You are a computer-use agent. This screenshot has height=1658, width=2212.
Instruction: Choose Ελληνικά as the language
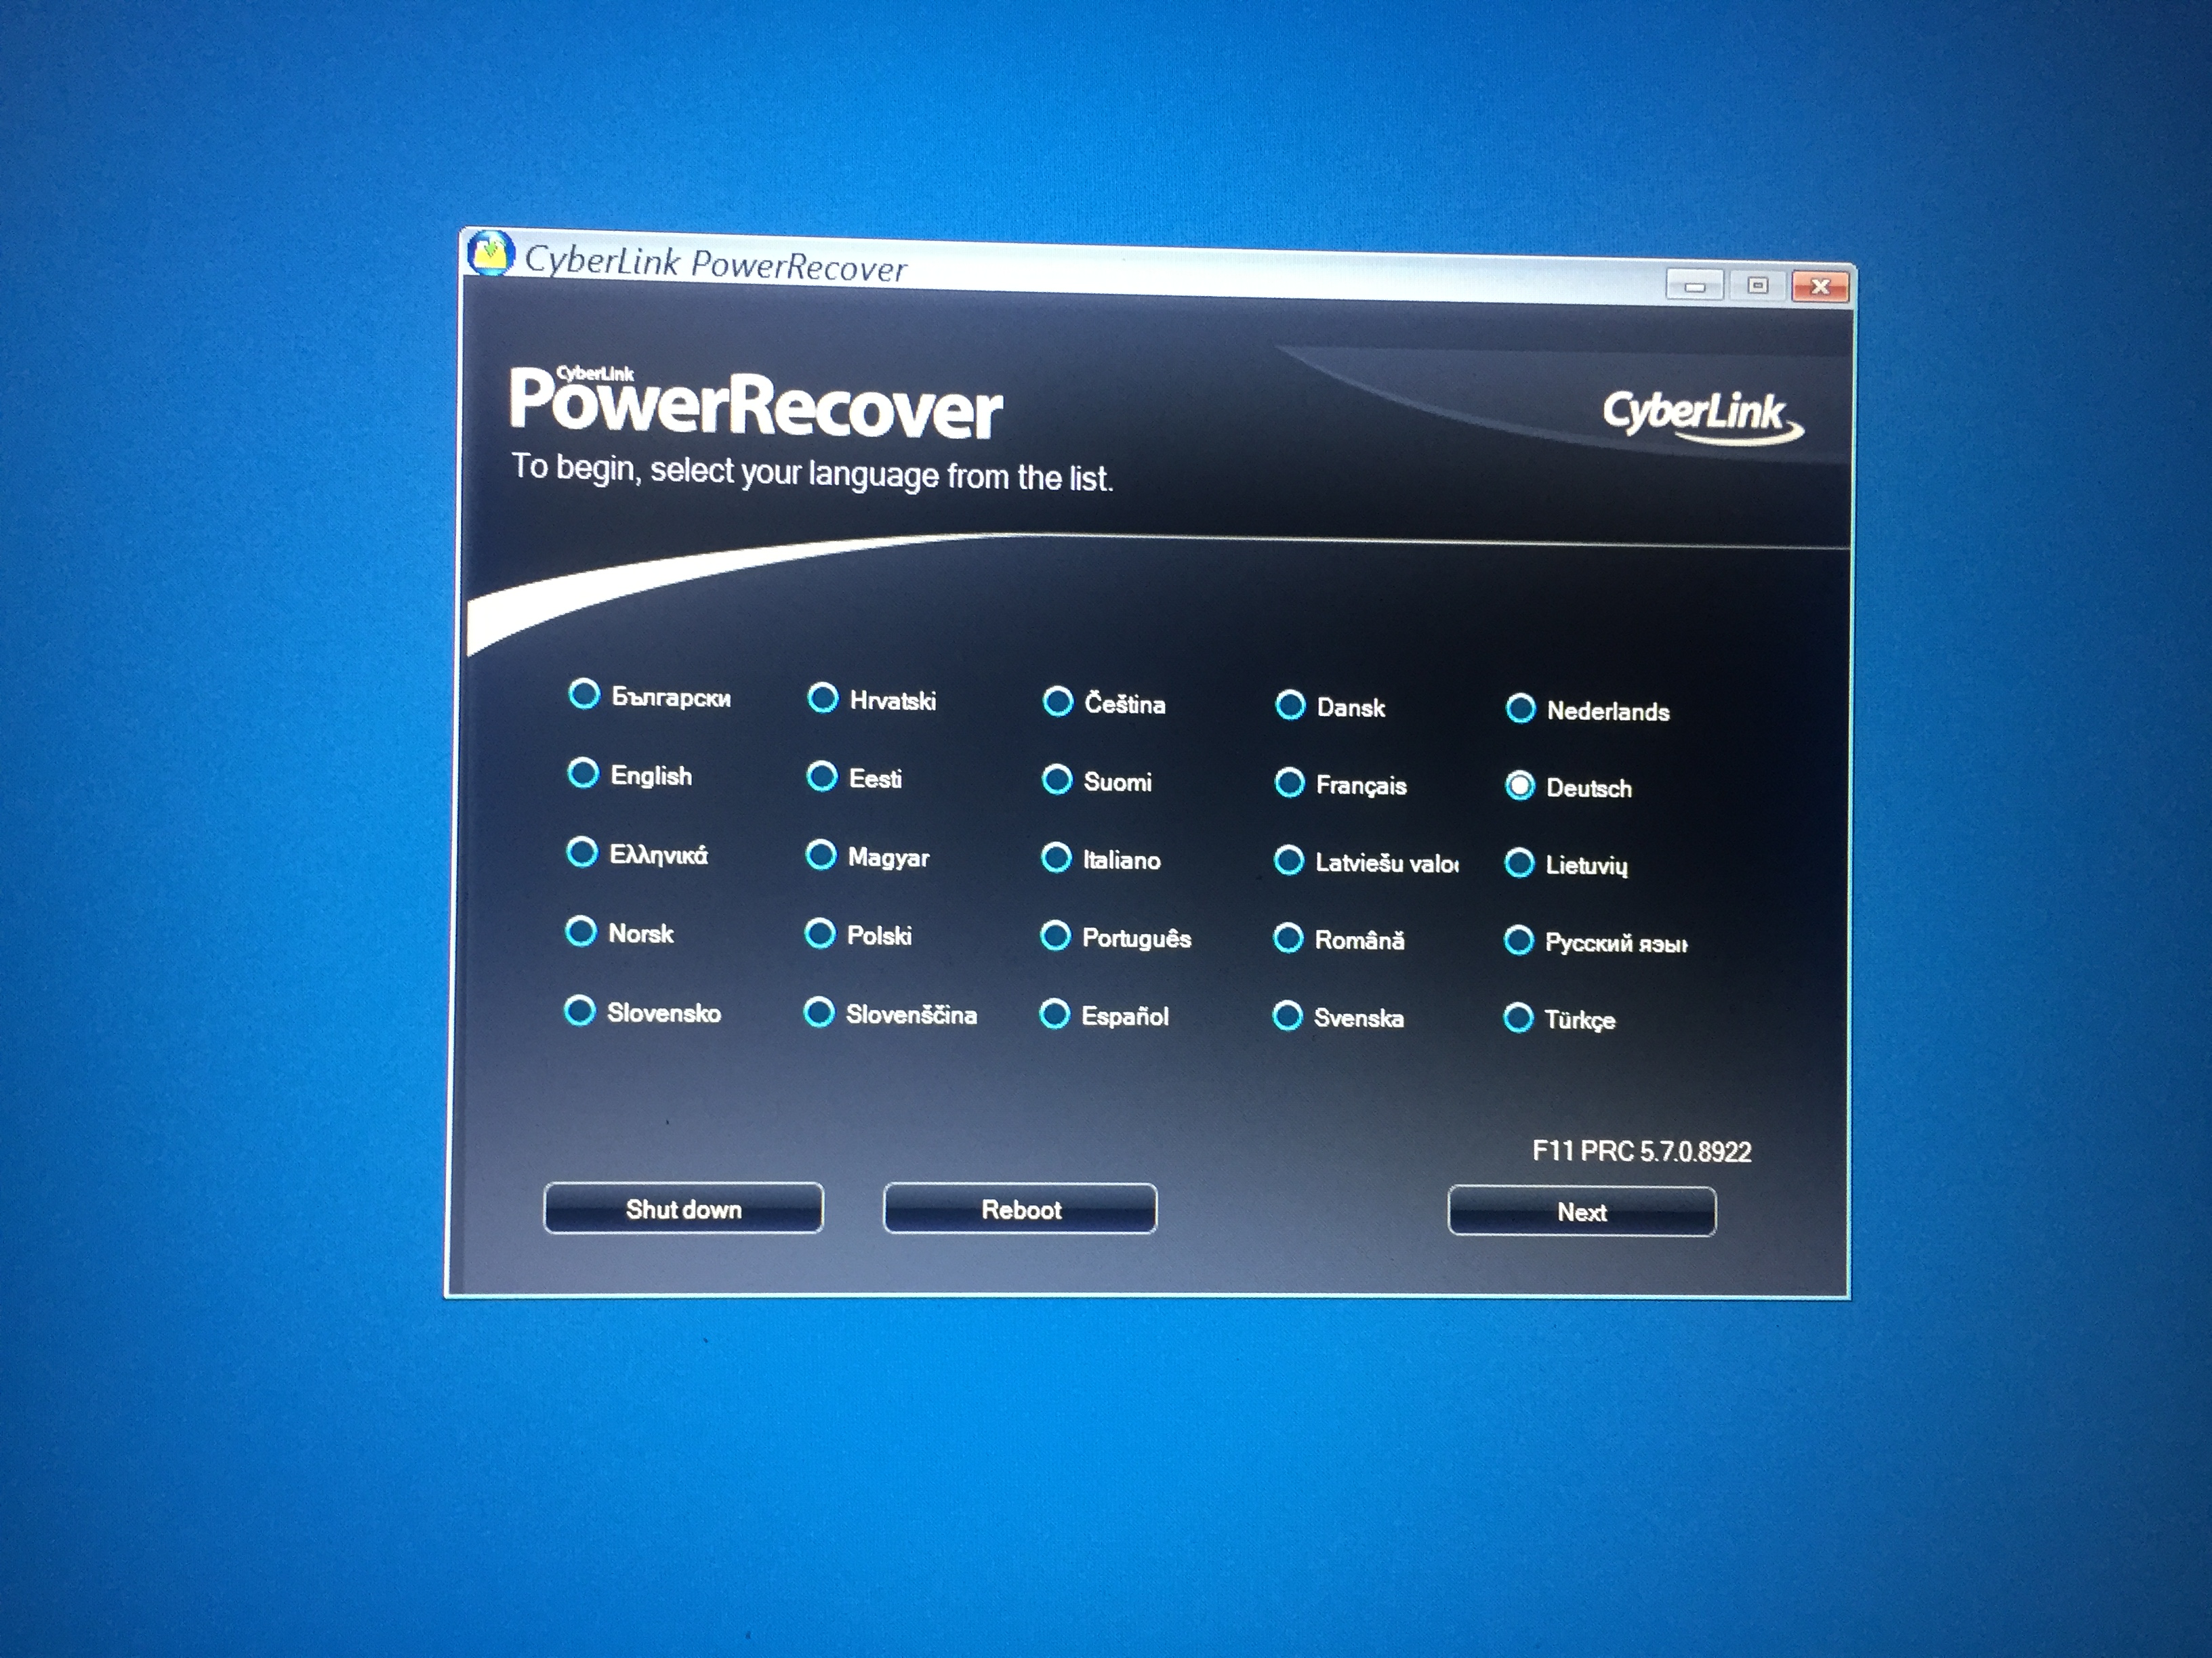tap(582, 853)
